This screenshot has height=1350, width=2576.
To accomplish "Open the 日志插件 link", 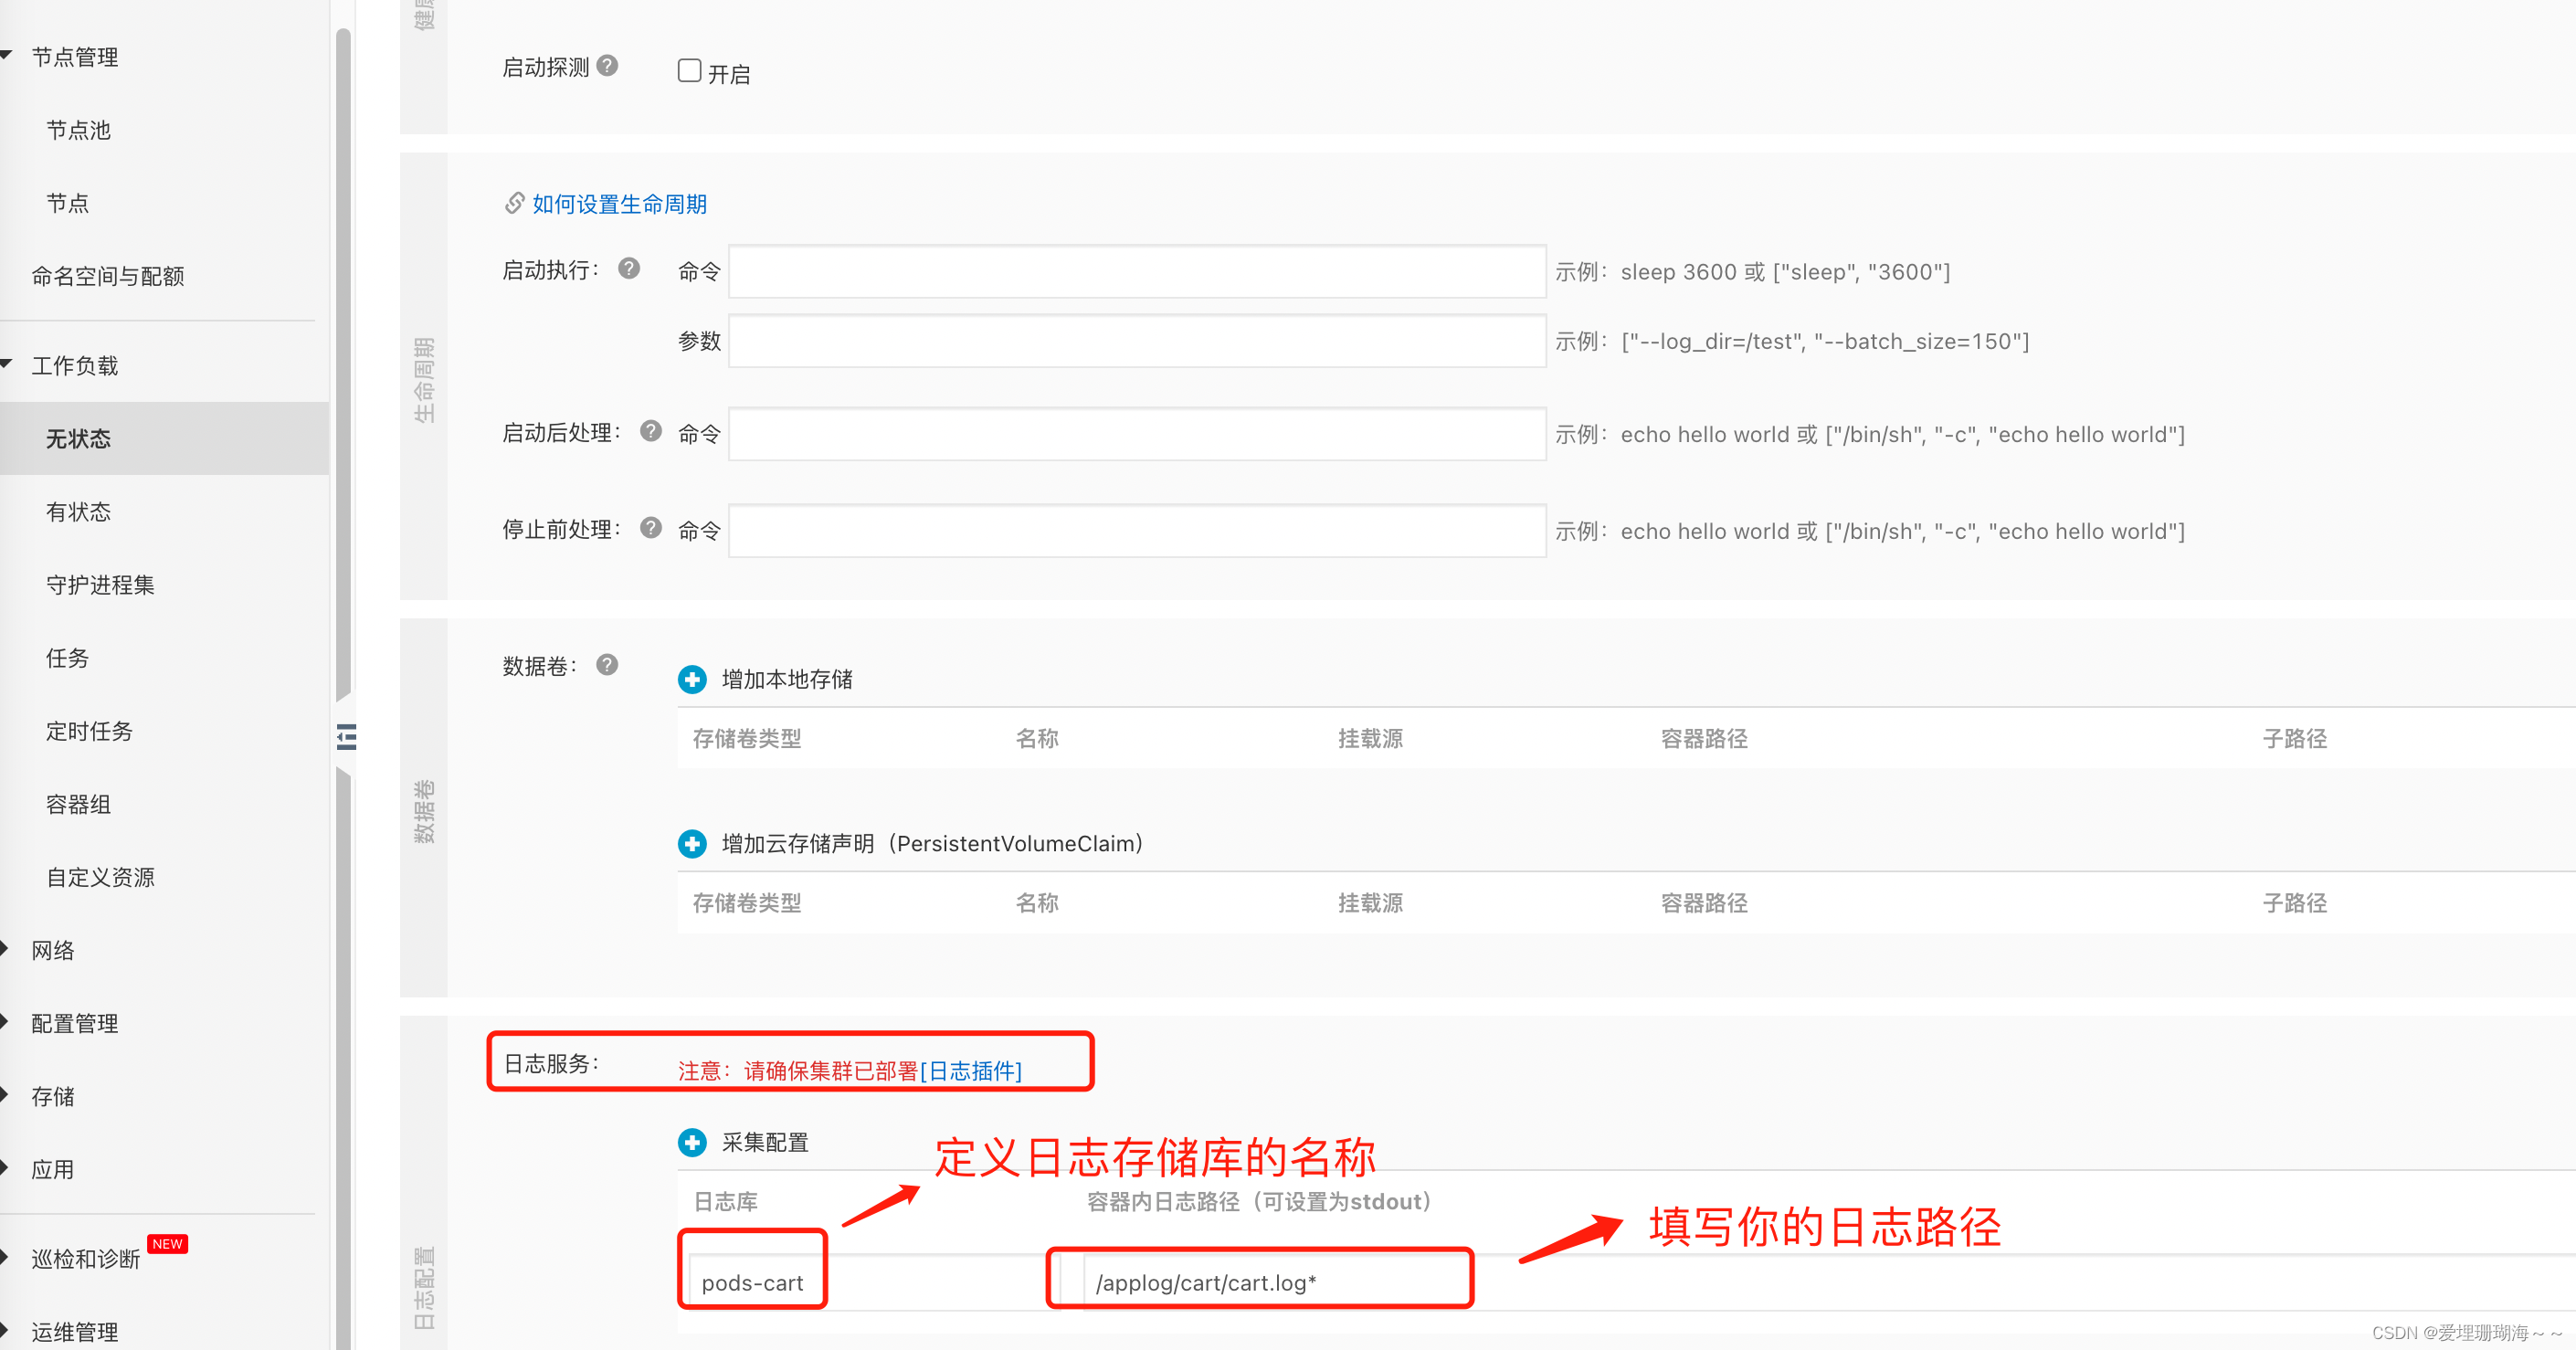I will pyautogui.click(x=971, y=1071).
